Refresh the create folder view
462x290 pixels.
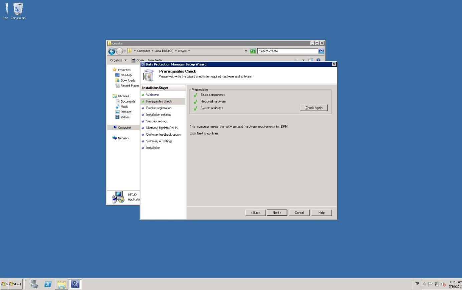click(x=253, y=51)
